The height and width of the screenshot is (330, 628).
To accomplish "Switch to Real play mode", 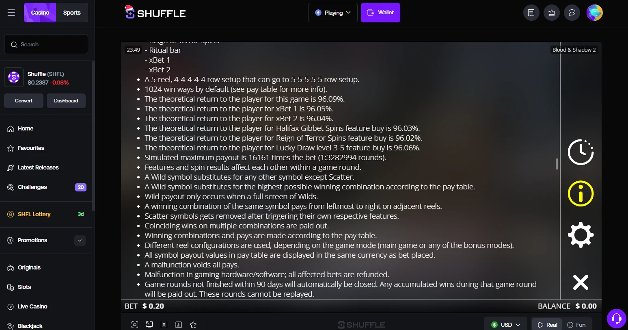I will click(x=547, y=325).
